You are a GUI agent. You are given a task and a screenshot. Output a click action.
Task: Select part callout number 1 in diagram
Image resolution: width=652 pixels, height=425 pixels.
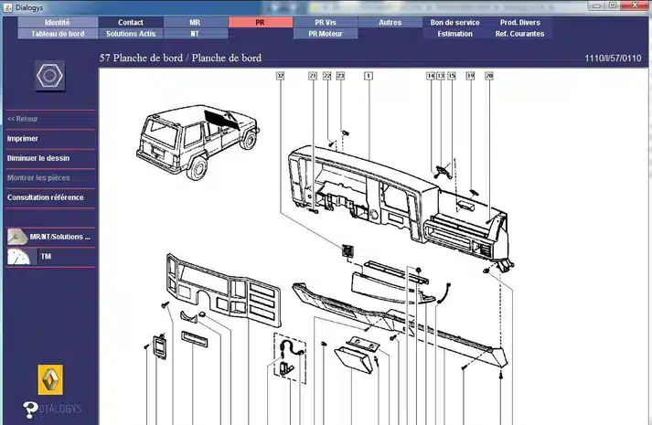pos(369,76)
